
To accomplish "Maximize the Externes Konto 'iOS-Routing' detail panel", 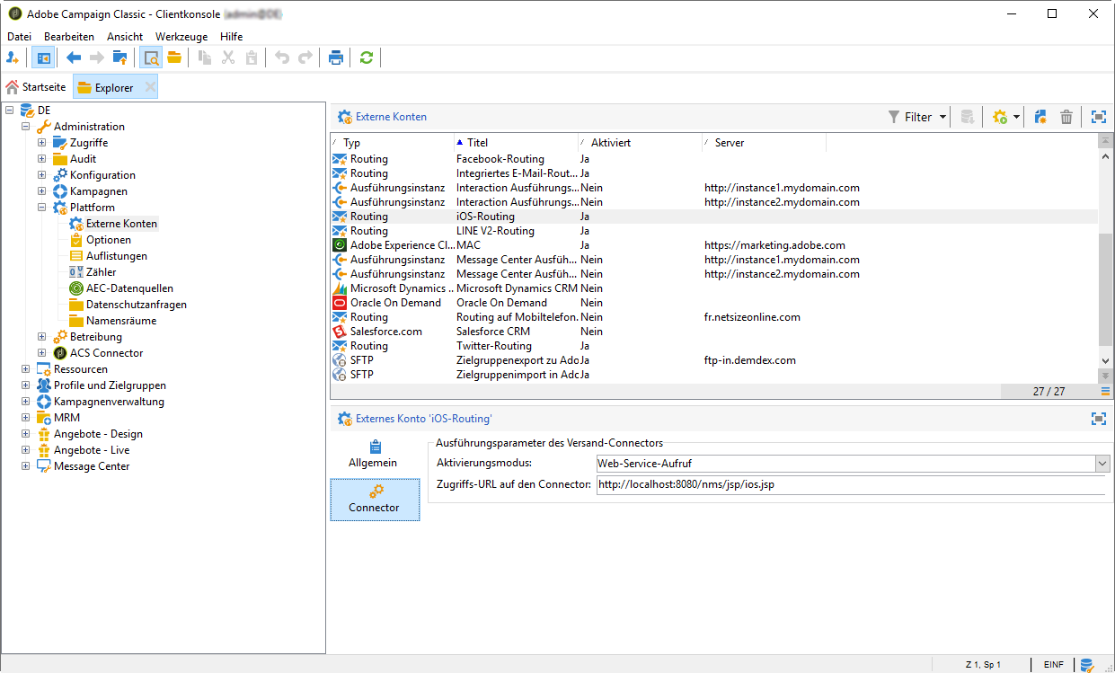I will pyautogui.click(x=1098, y=419).
